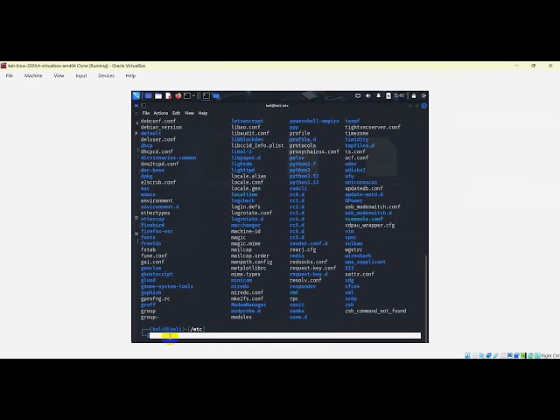Click VirtualBox recording status icon
Viewport: 560px width, 420px height.
pos(517,355)
